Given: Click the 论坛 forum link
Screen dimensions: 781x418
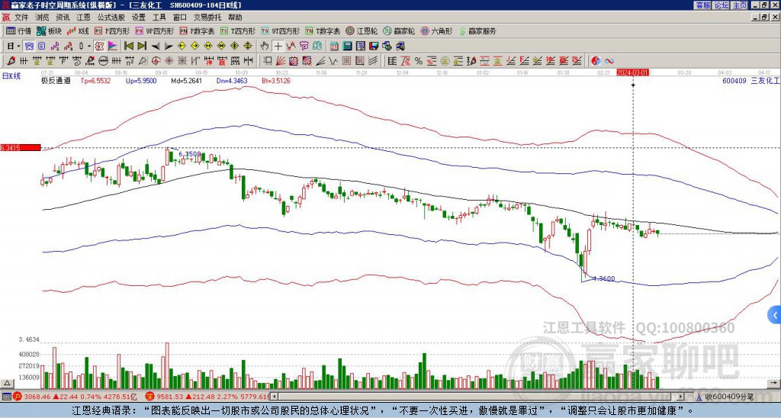Looking at the screenshot, I should click(x=722, y=5).
